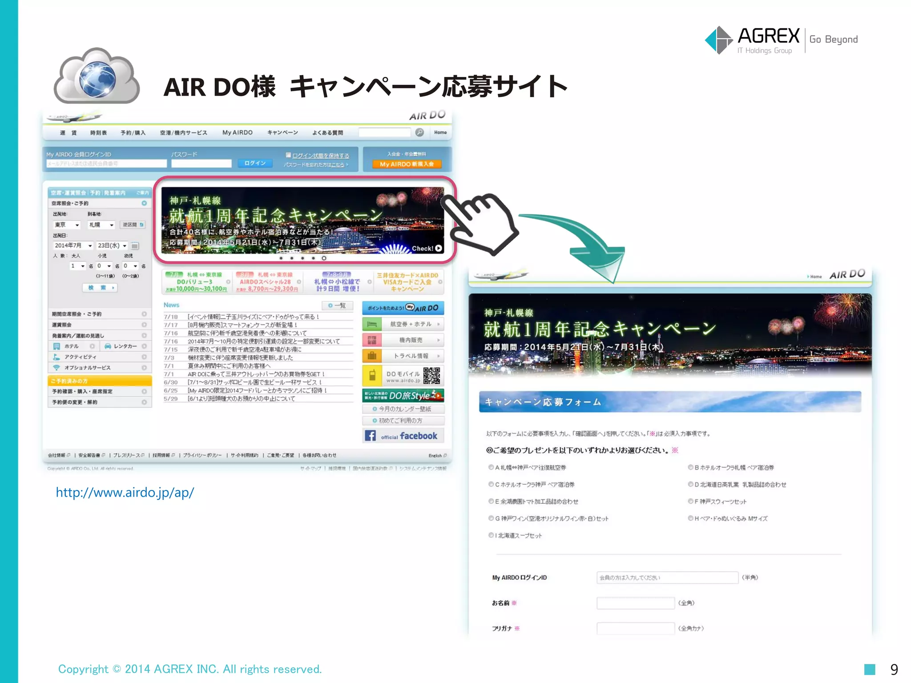Expand 期間空席照会・ご予約 sidebar item
This screenshot has width=911, height=683.
point(100,314)
